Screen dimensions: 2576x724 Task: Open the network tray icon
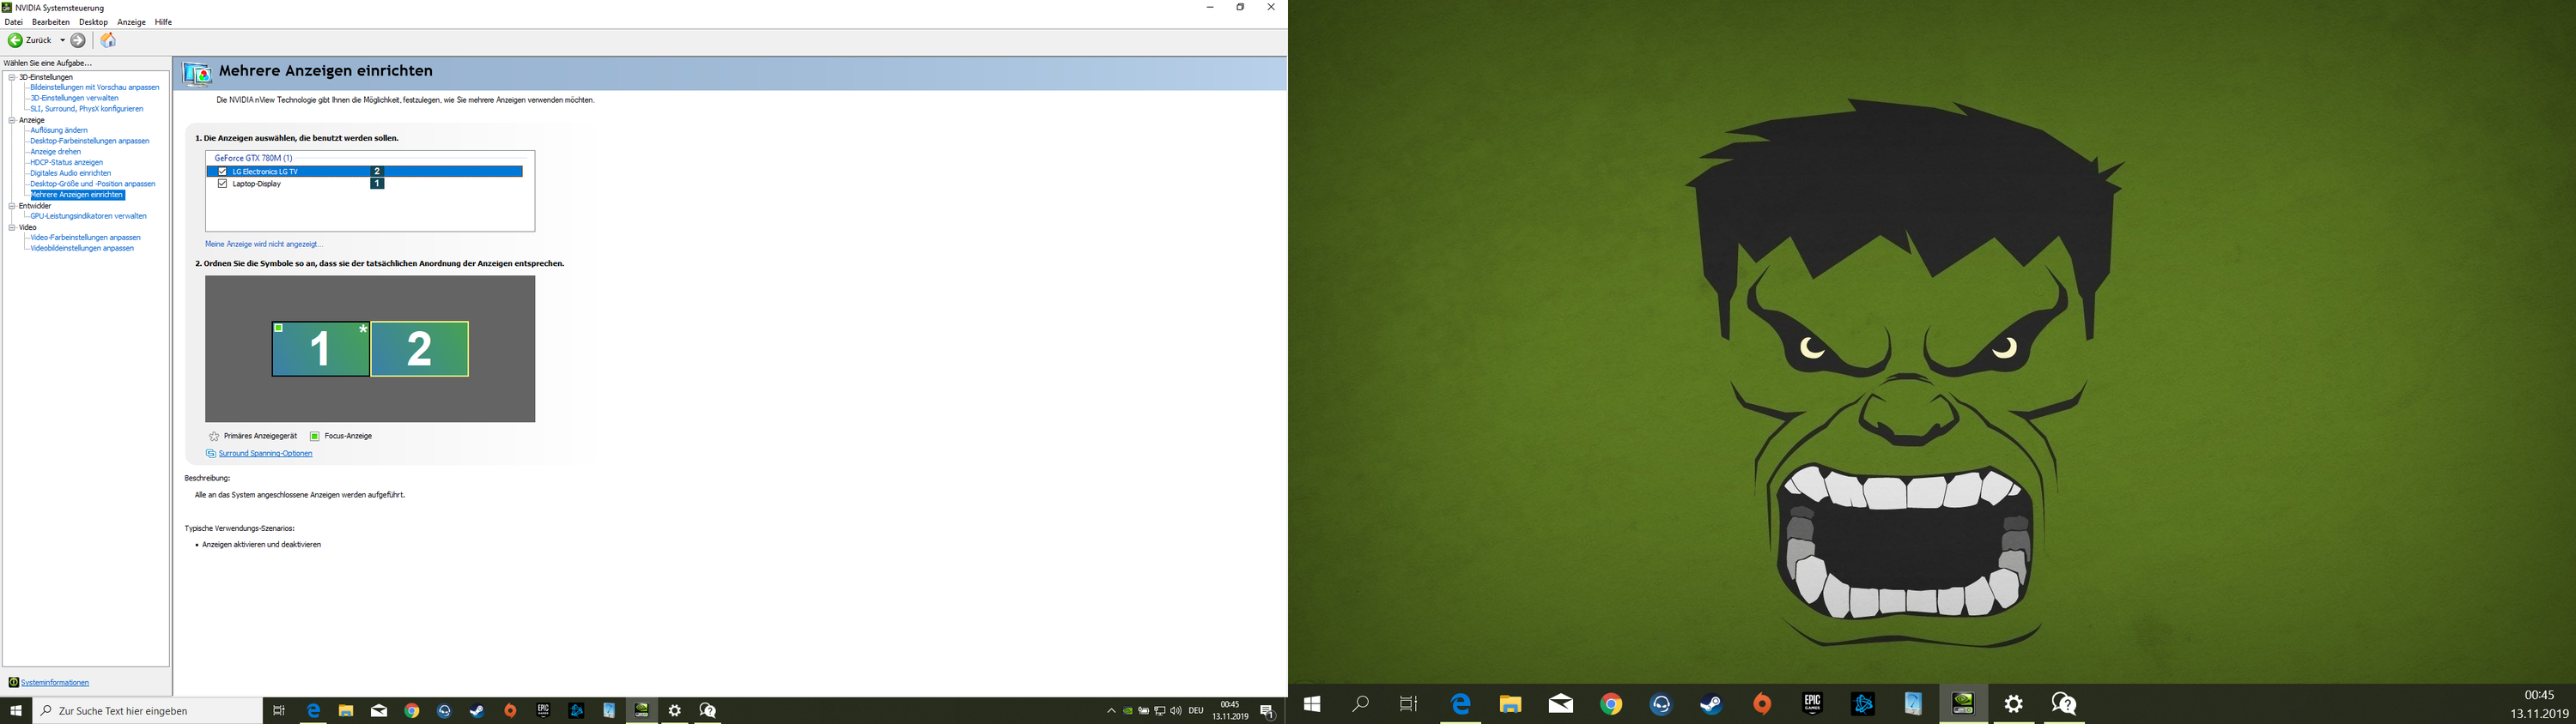click(1160, 711)
